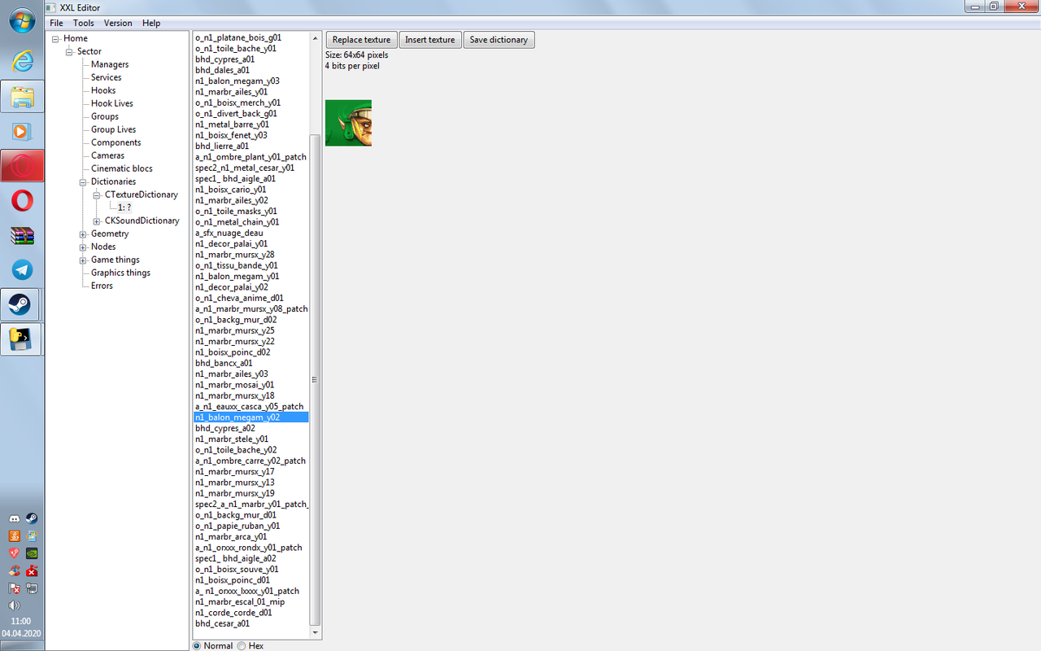Switch to Opera GX red highlighted icon
Viewport: 1041px width, 651px height.
point(22,166)
